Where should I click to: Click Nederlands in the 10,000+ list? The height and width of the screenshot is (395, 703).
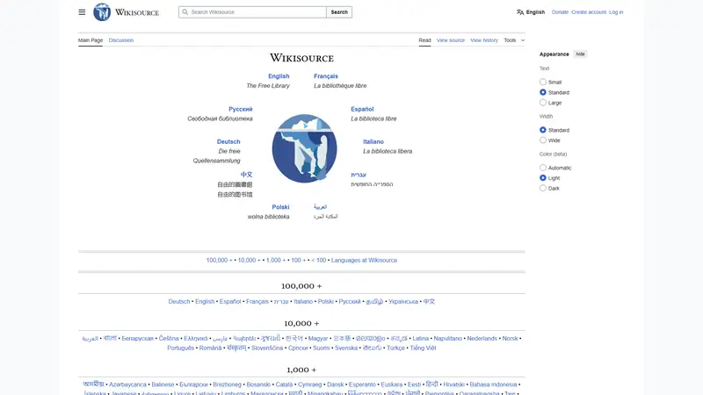click(x=482, y=339)
